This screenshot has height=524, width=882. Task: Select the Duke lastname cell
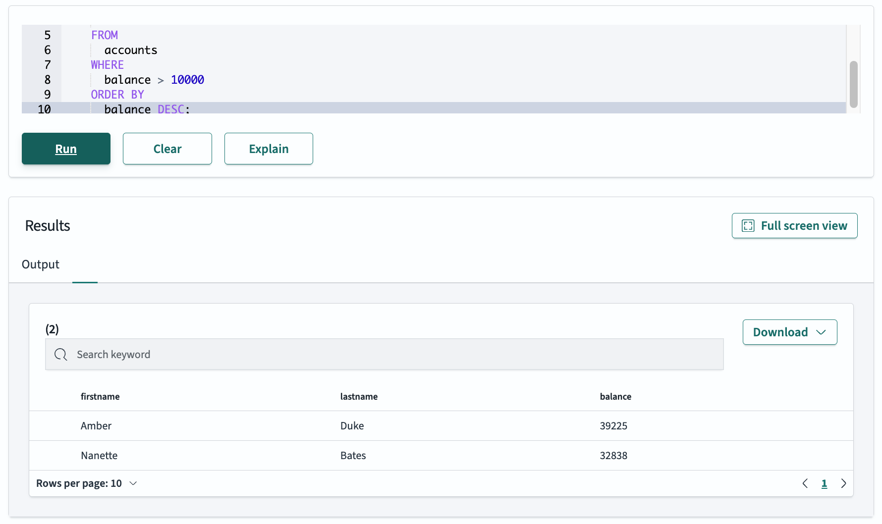[352, 426]
